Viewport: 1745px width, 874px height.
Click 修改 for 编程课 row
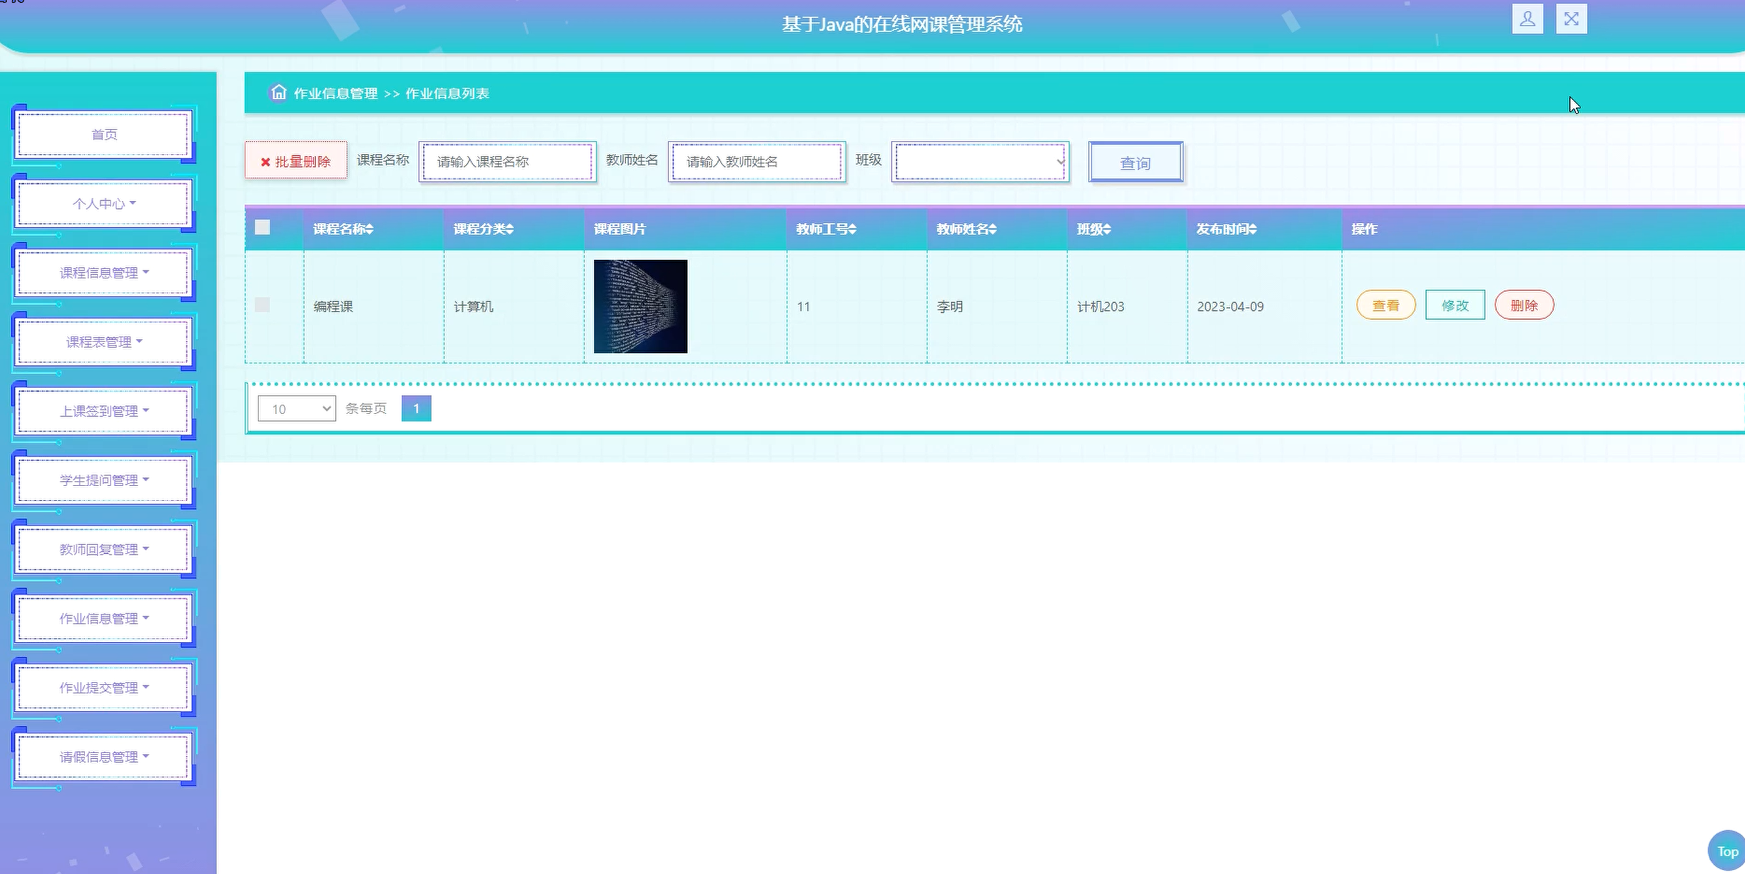pyautogui.click(x=1455, y=305)
